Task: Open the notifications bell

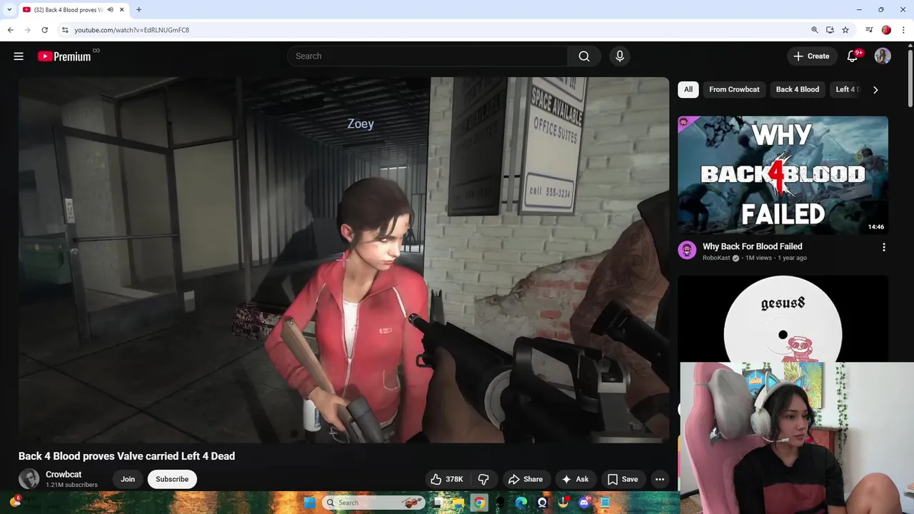Action: click(x=852, y=56)
